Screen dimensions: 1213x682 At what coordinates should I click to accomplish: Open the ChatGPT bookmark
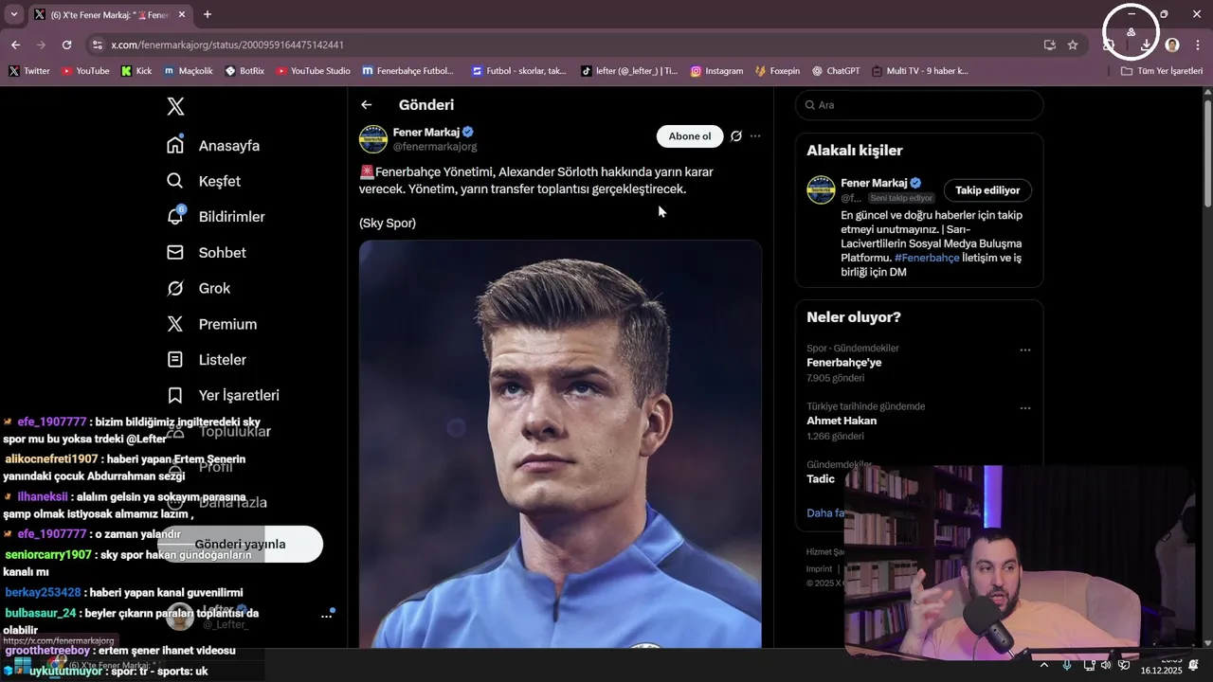click(836, 71)
